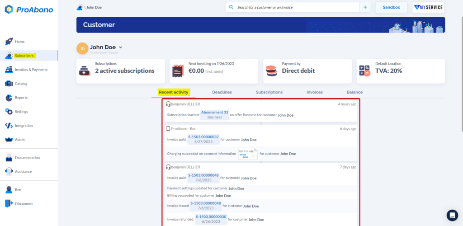Click the Ben profile menu item
Viewport: 463px width, 226px height.
click(18, 190)
